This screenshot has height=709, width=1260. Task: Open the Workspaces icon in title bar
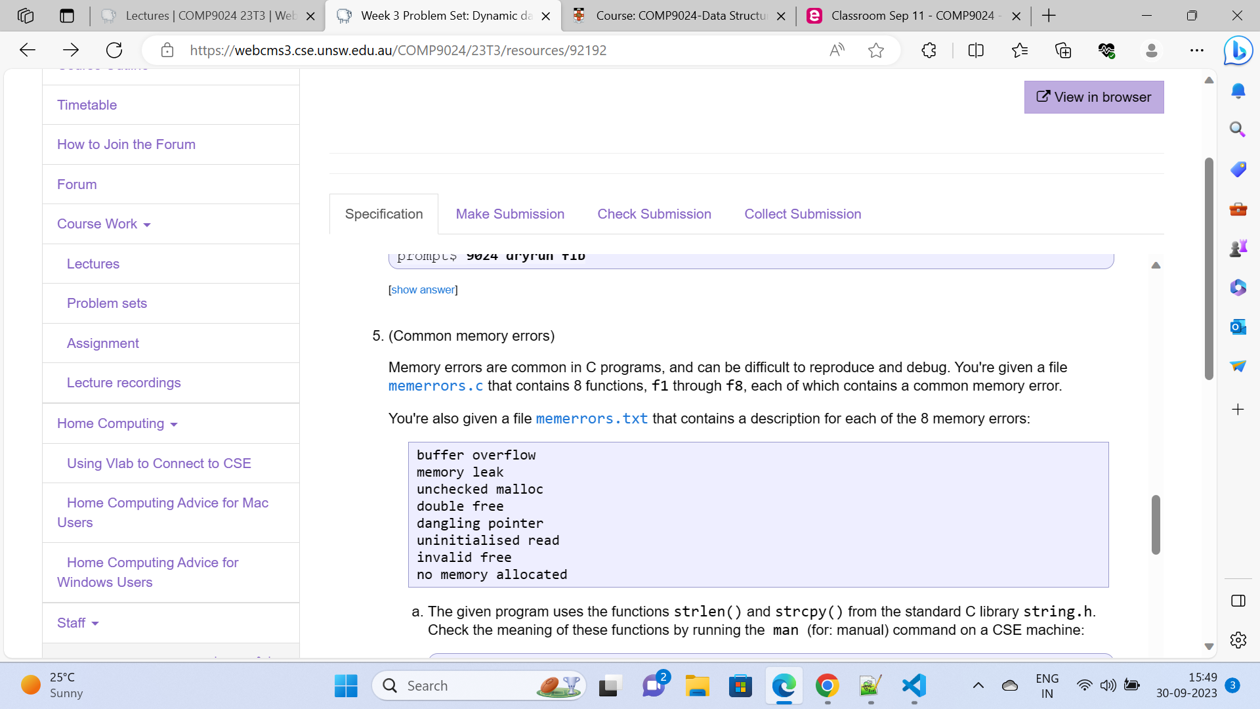(26, 16)
